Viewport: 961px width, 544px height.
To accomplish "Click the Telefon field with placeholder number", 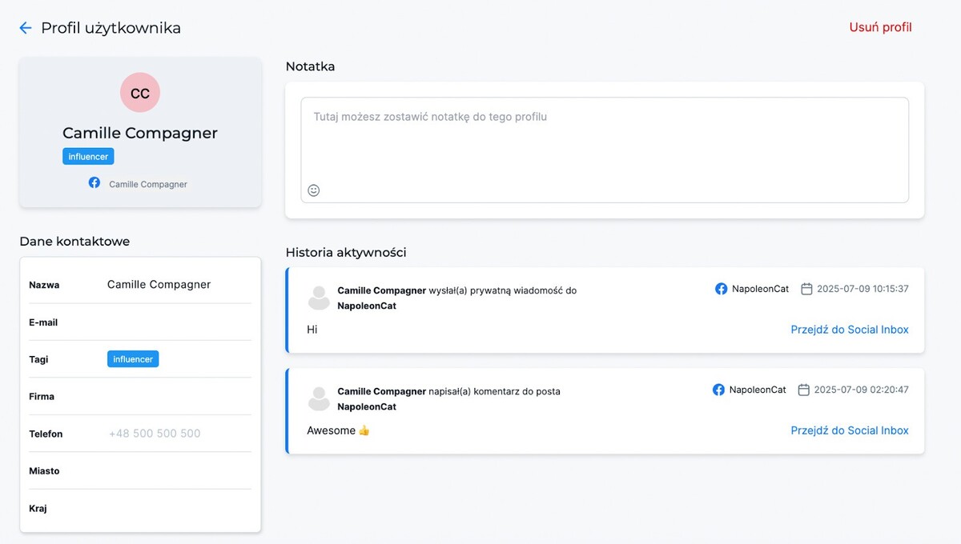I will tap(178, 434).
